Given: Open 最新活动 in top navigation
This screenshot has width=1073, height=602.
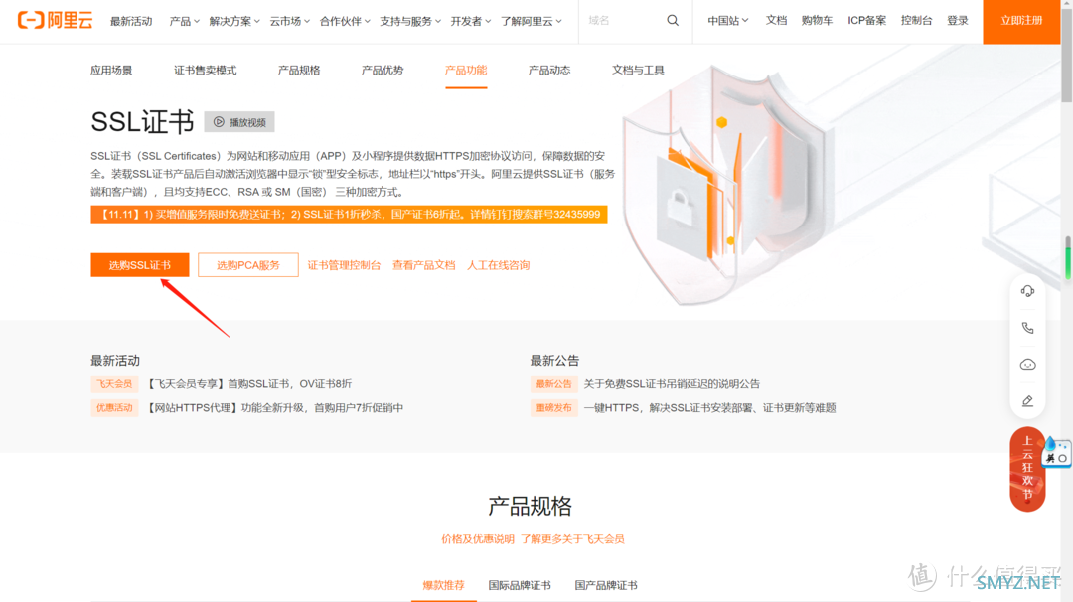Looking at the screenshot, I should point(131,21).
